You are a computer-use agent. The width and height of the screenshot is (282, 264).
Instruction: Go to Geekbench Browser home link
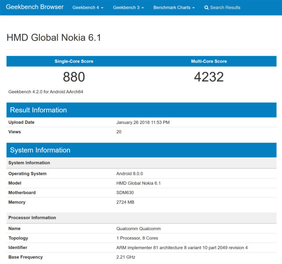(x=35, y=7)
